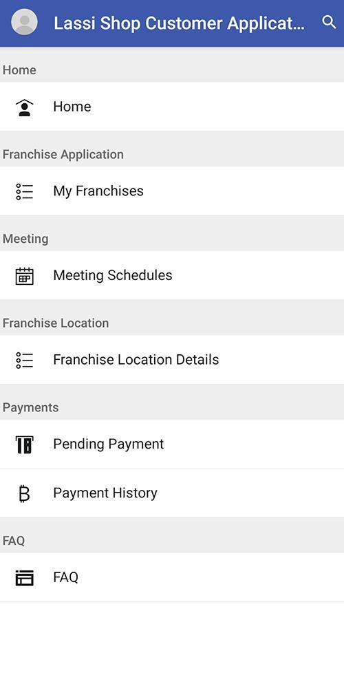344x688 pixels.
Task: Click the Franchise Location section header
Action: [56, 323]
